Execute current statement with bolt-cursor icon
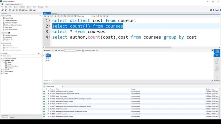Viewport: 221px width, 124px height. pos(55,16)
